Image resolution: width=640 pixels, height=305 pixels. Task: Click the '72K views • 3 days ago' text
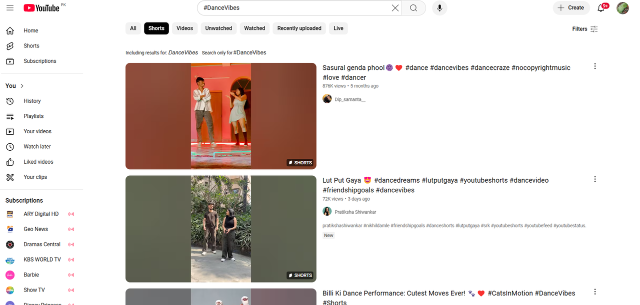click(x=346, y=199)
